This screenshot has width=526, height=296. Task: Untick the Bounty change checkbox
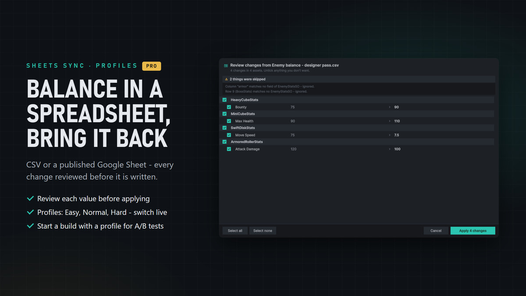coord(229,107)
